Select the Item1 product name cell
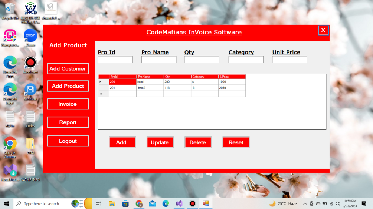Image resolution: width=373 pixels, height=209 pixels. coord(150,82)
